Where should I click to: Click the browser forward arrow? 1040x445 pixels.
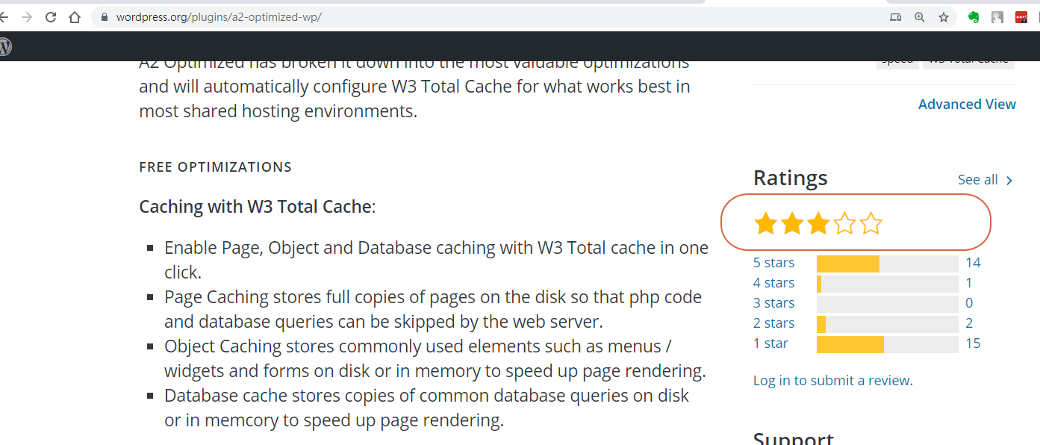point(27,17)
